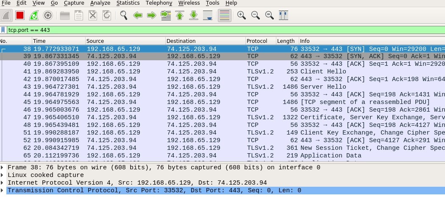
Task: Go back to previous packet arrow
Action: (138, 15)
